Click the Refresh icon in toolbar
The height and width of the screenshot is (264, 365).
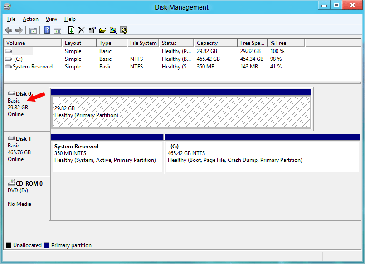pyautogui.click(x=71, y=30)
